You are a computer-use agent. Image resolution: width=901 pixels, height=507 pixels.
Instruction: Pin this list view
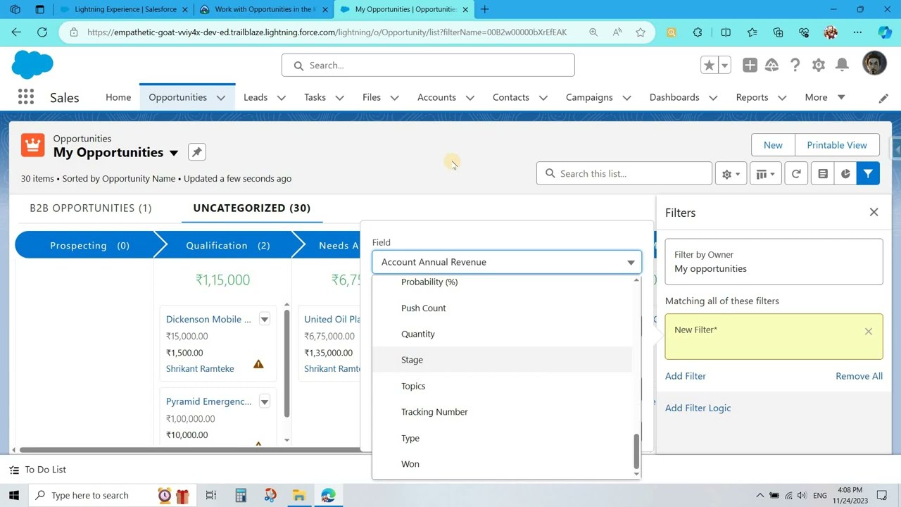[x=197, y=152]
